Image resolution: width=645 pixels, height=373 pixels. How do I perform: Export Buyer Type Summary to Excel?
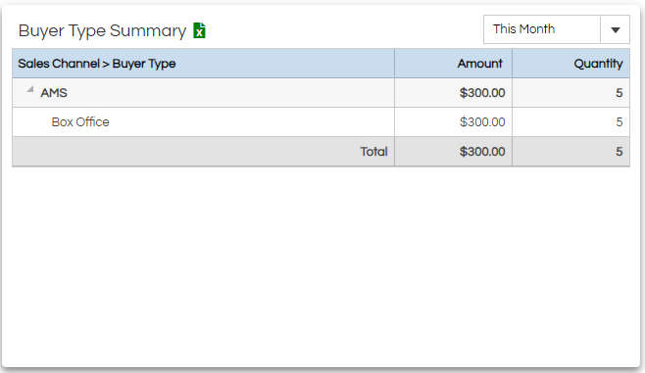point(200,30)
